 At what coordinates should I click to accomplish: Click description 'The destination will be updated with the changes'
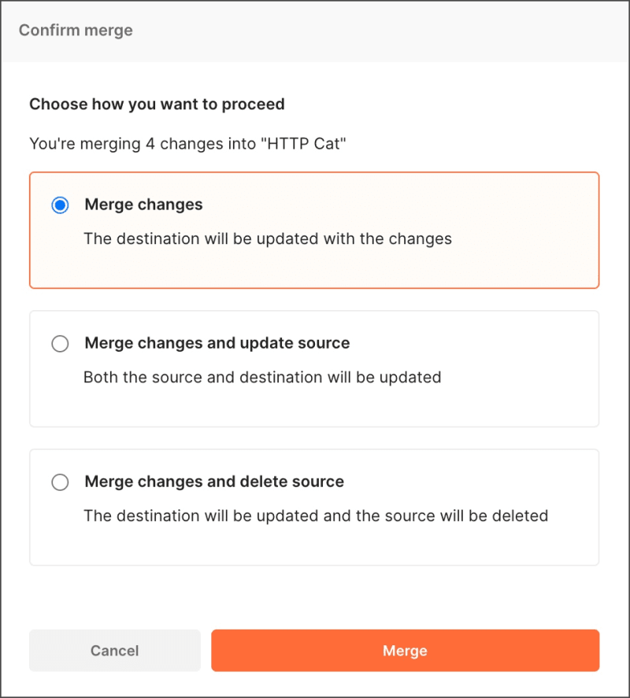(x=268, y=238)
